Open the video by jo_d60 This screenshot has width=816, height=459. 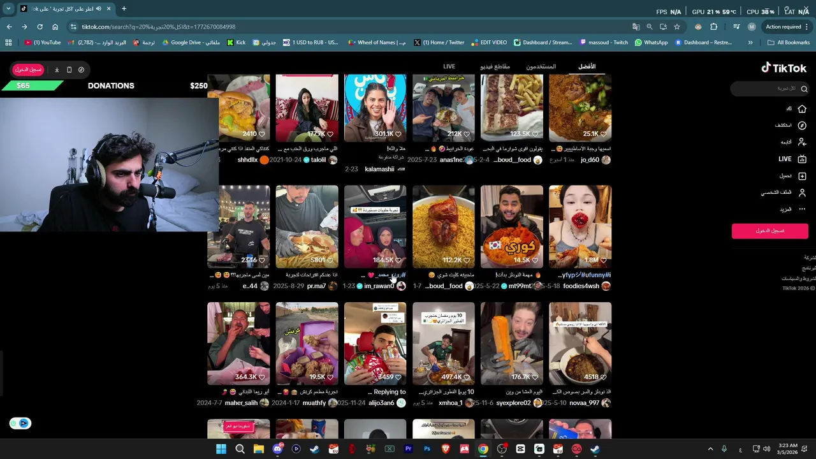click(580, 108)
